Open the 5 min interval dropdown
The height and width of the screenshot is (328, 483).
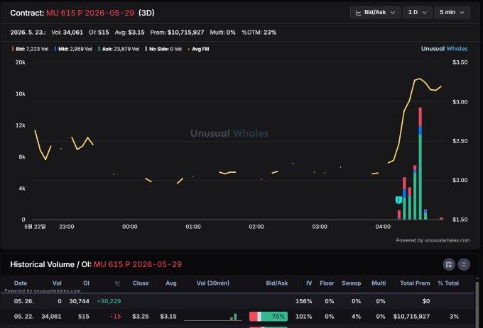click(452, 13)
